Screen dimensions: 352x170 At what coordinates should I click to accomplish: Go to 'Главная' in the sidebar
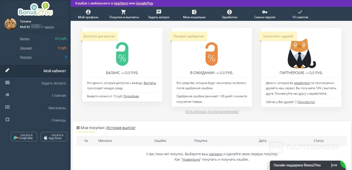point(59,95)
